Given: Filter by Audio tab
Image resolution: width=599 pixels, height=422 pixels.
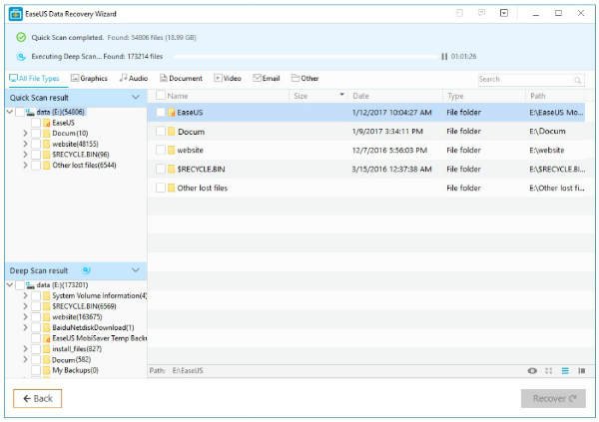Looking at the screenshot, I should [134, 78].
